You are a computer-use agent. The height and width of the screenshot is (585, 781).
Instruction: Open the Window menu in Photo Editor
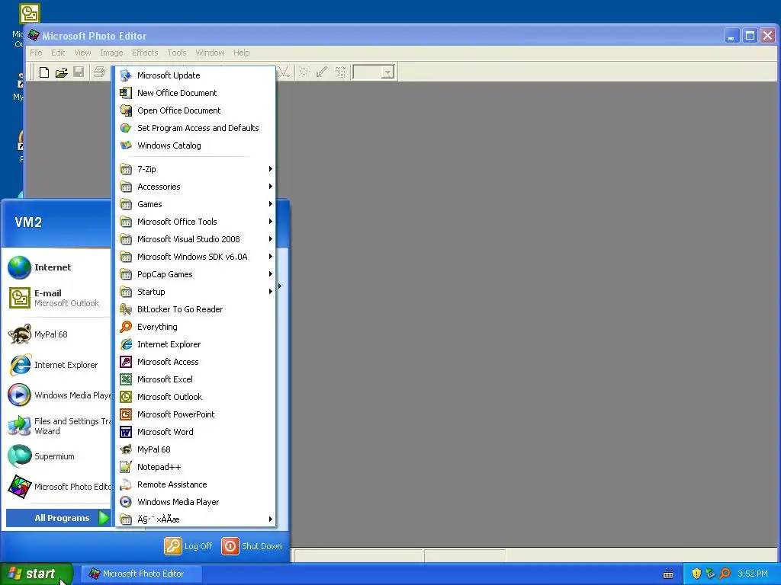click(210, 53)
